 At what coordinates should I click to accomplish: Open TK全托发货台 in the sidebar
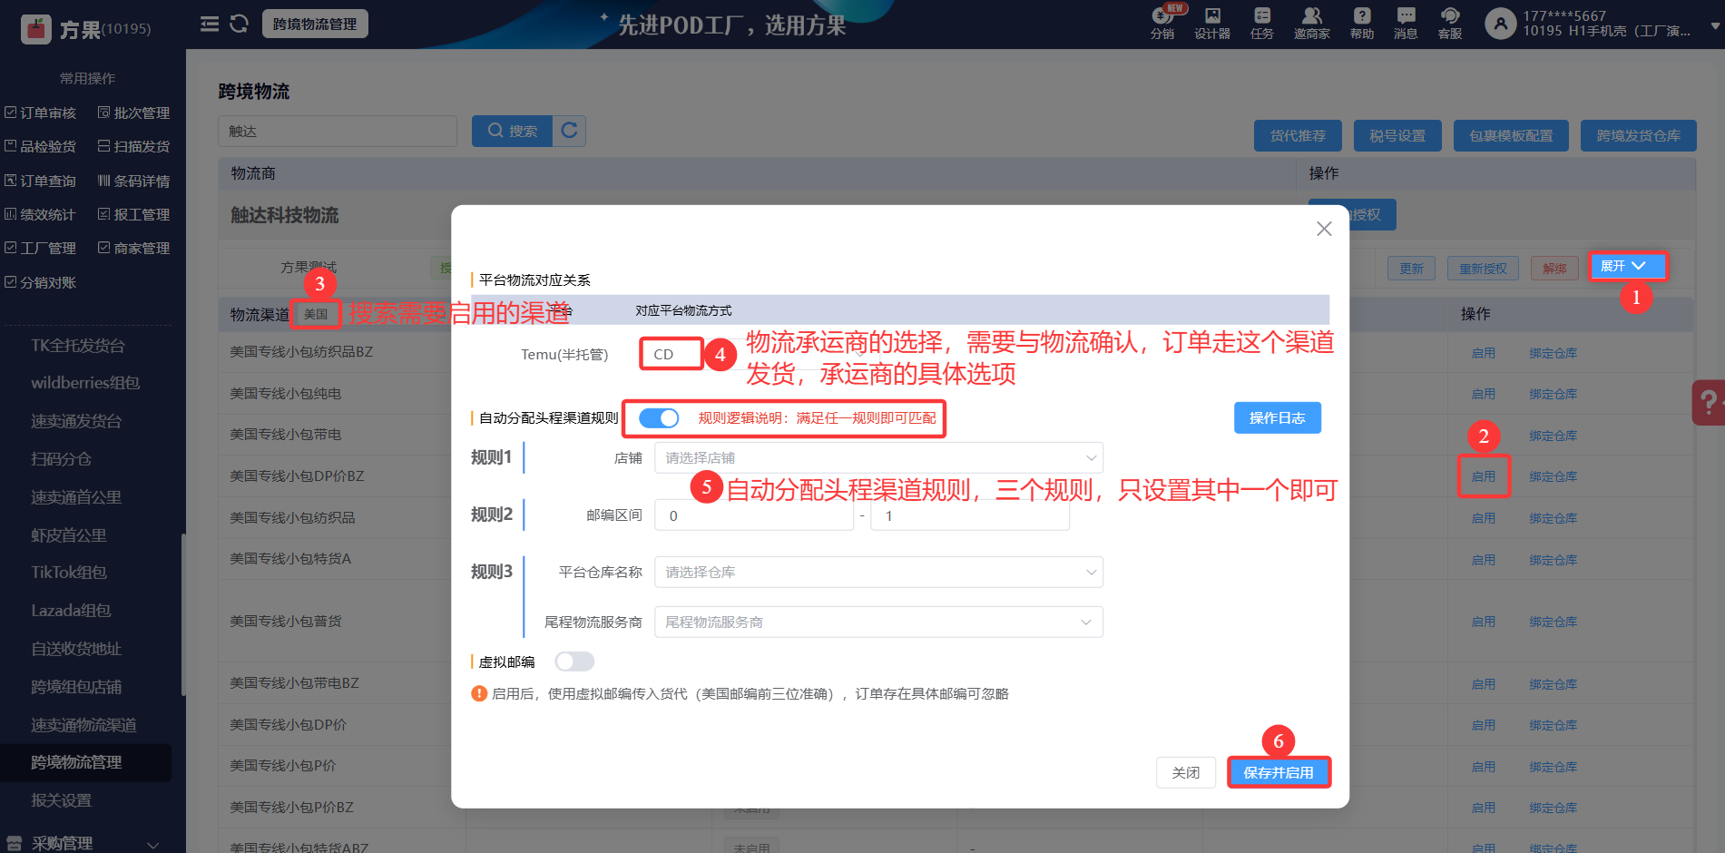[78, 345]
